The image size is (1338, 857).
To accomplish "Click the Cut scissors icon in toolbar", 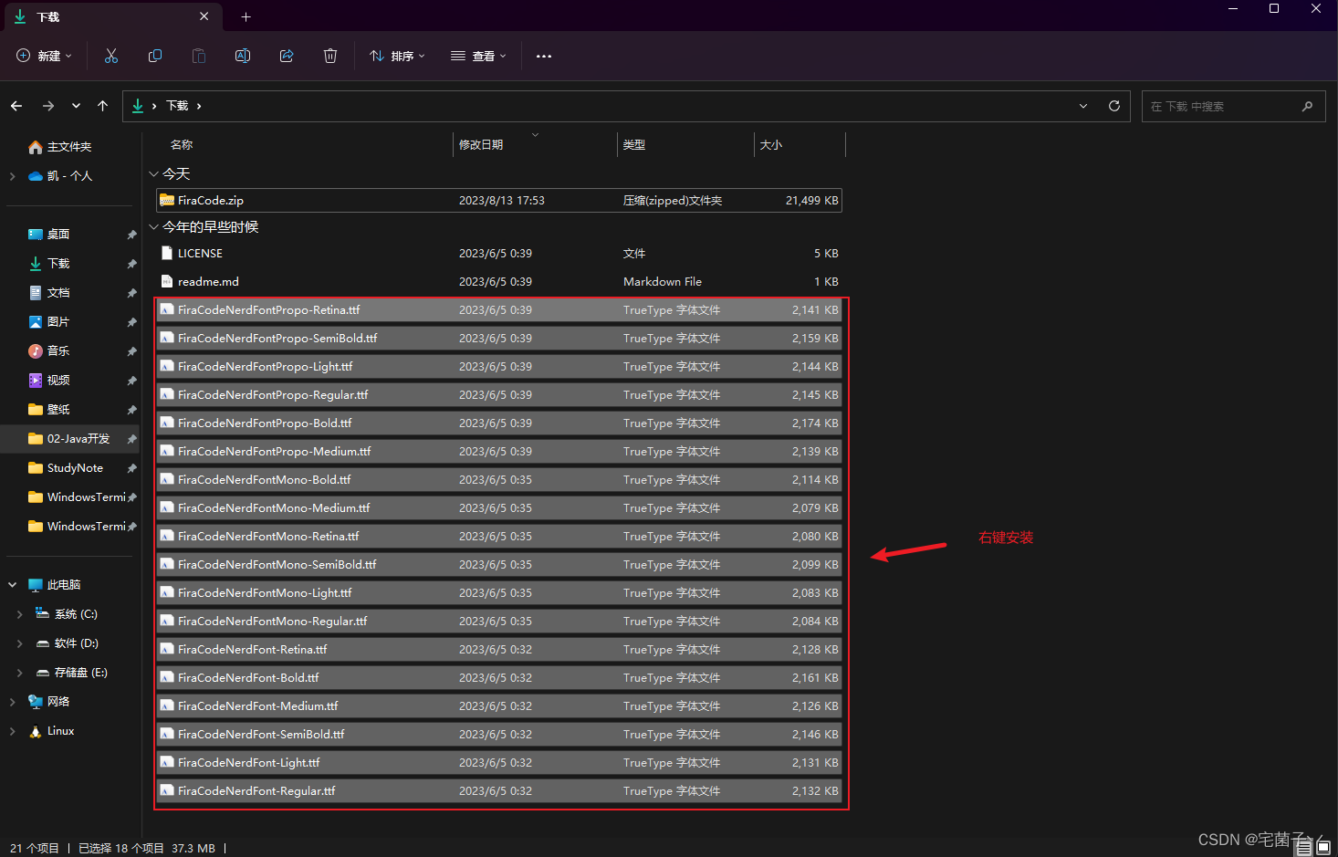I will click(x=111, y=56).
